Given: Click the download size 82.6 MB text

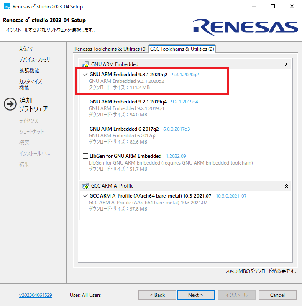Looking at the screenshot, I should pyautogui.click(x=118, y=142).
